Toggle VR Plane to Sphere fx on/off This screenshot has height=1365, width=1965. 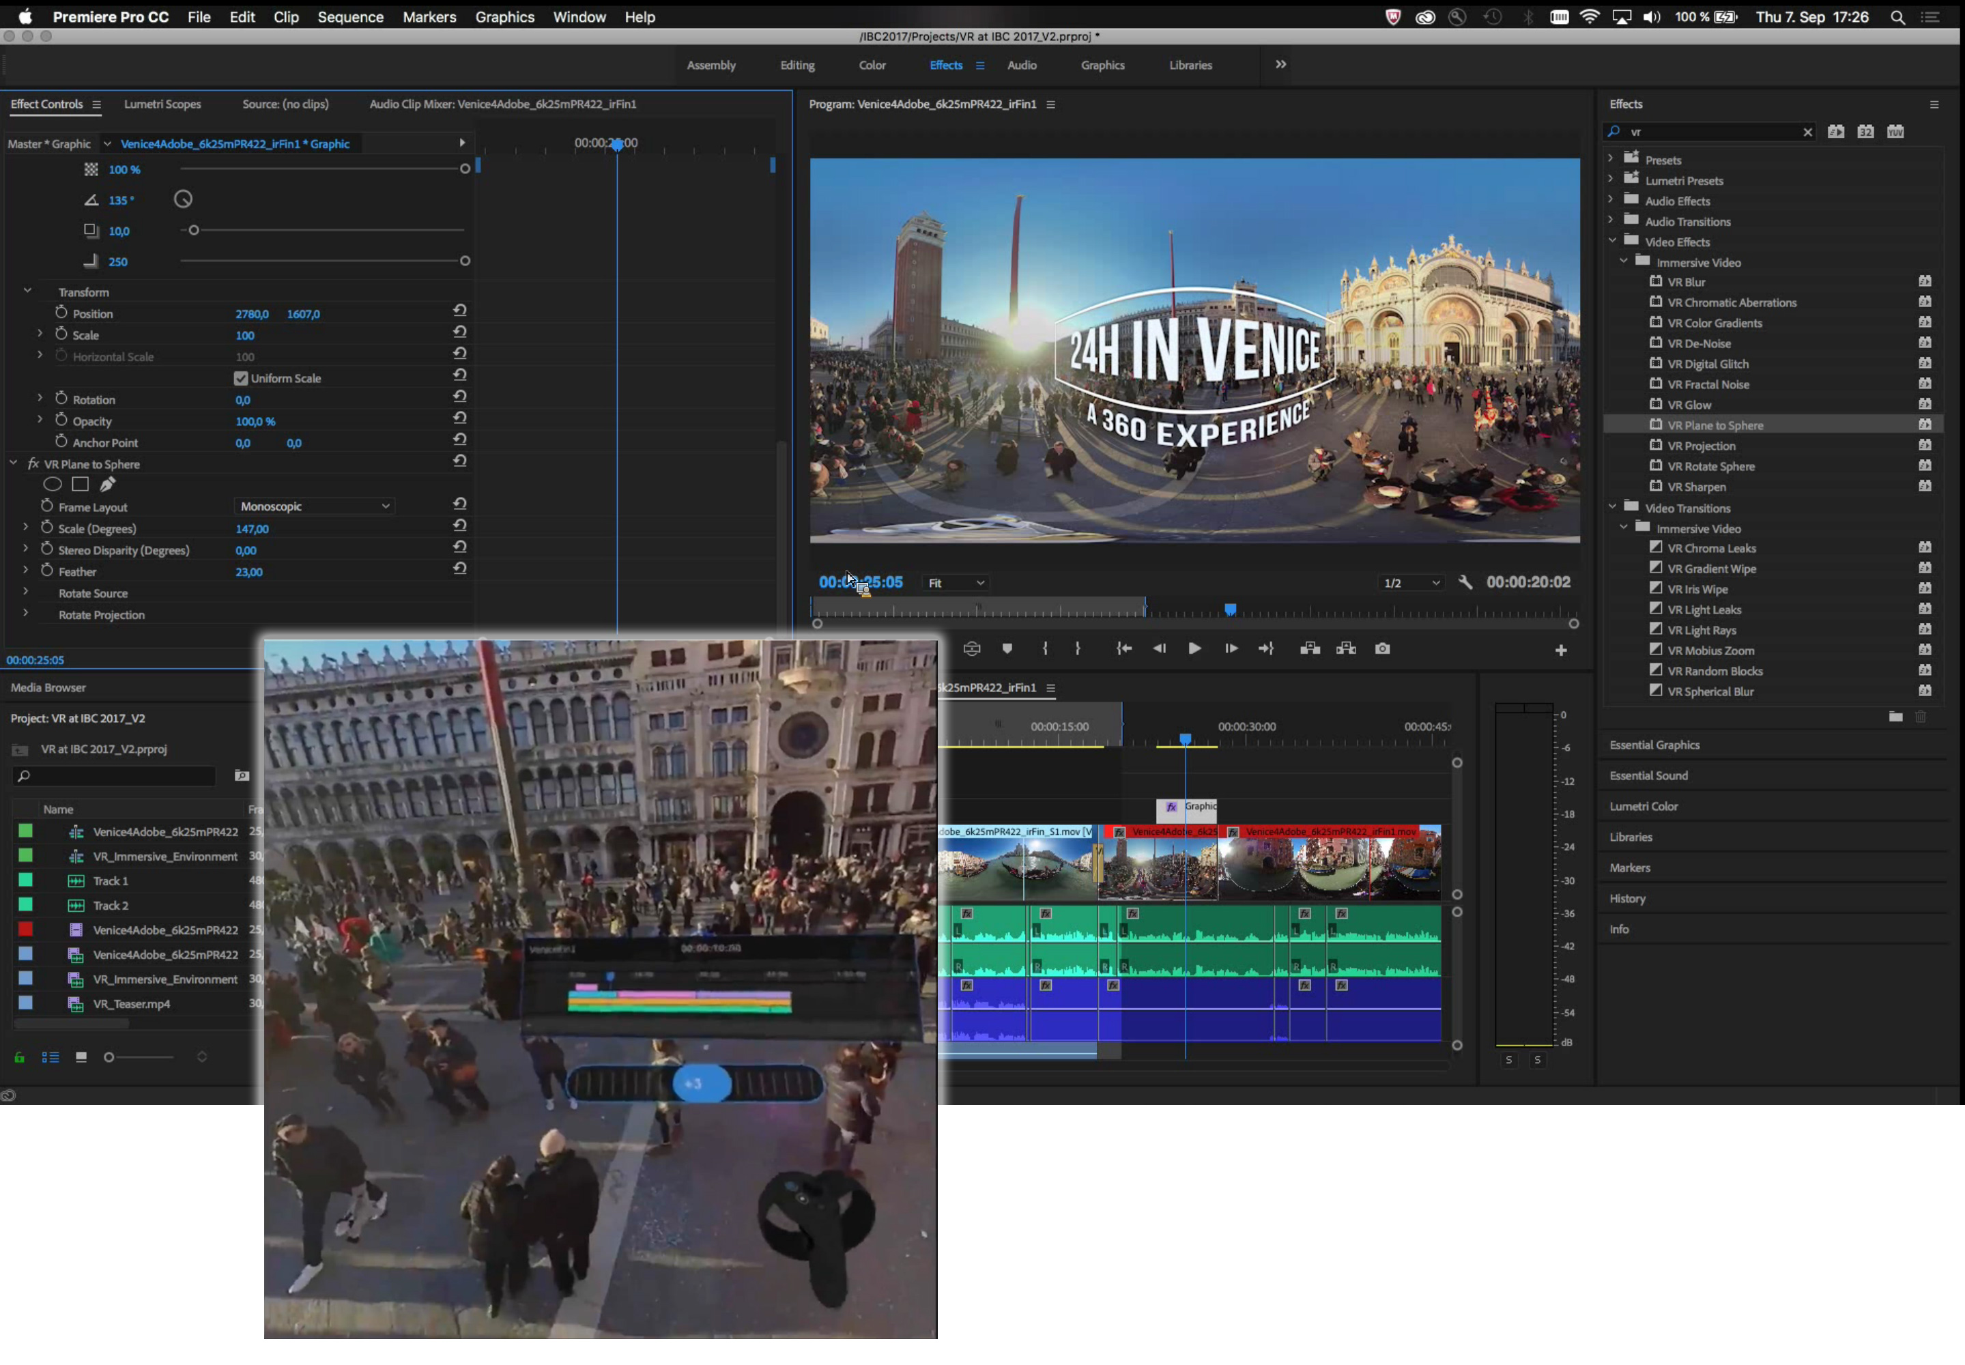33,464
